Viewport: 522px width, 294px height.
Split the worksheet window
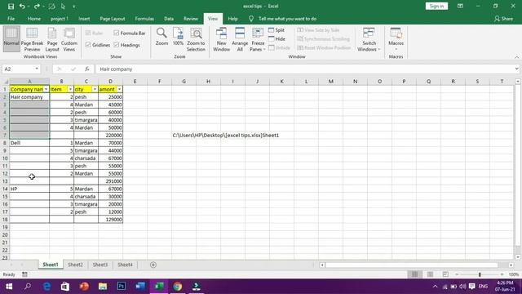tap(276, 30)
